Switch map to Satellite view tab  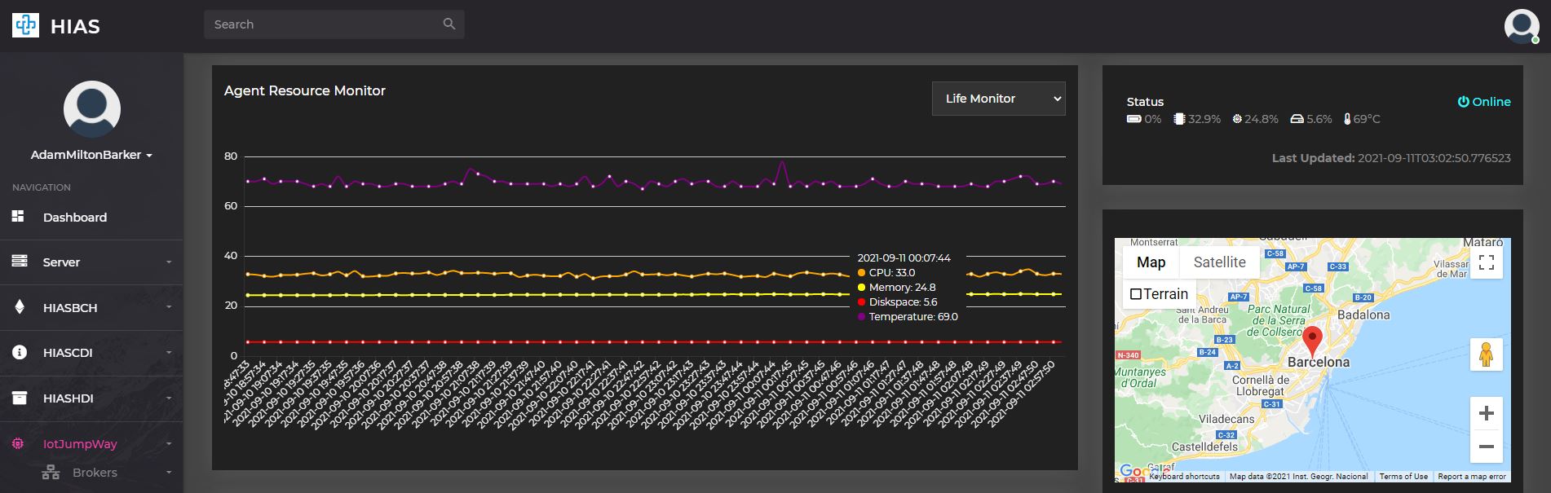tap(1219, 262)
